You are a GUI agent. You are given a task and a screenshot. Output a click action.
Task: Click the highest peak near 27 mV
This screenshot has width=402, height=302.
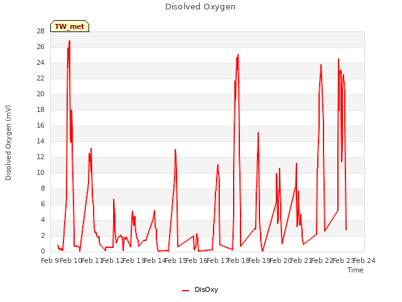pos(70,41)
